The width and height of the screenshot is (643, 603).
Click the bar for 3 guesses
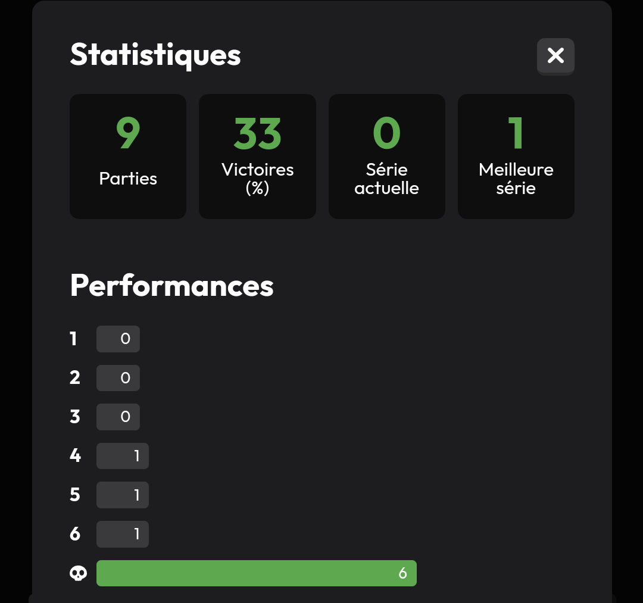coord(118,417)
